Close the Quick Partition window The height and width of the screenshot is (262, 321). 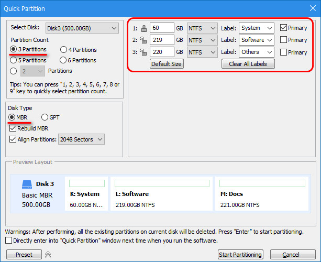pyautogui.click(x=313, y=8)
